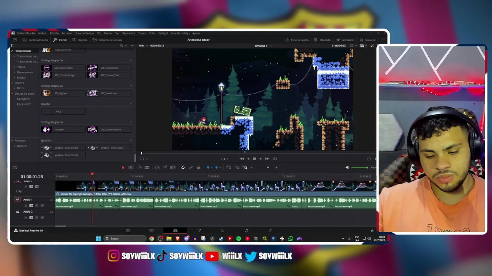The height and width of the screenshot is (276, 492).
Task: Click the blue marker icon
Action: [x=216, y=168]
